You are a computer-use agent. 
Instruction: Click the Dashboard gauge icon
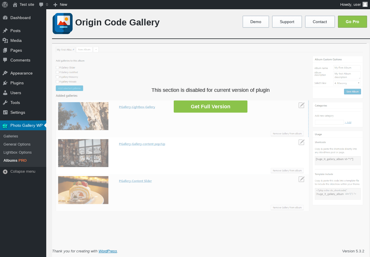[5, 18]
